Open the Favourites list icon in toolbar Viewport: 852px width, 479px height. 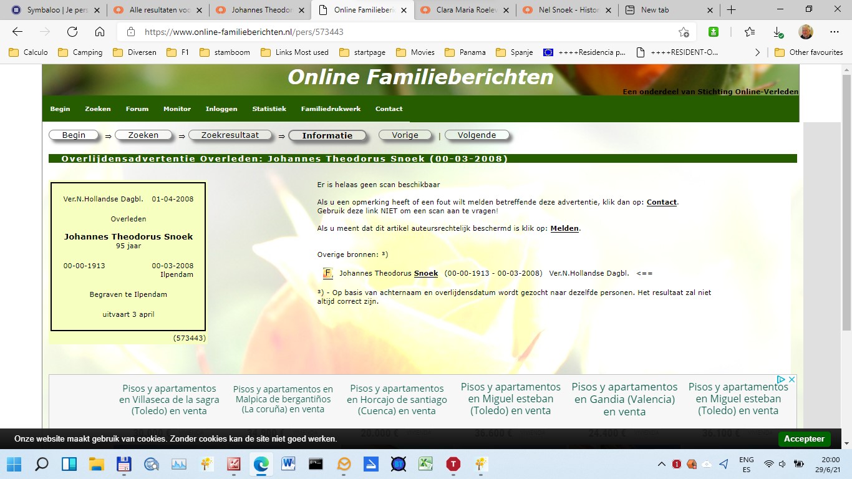coord(750,32)
